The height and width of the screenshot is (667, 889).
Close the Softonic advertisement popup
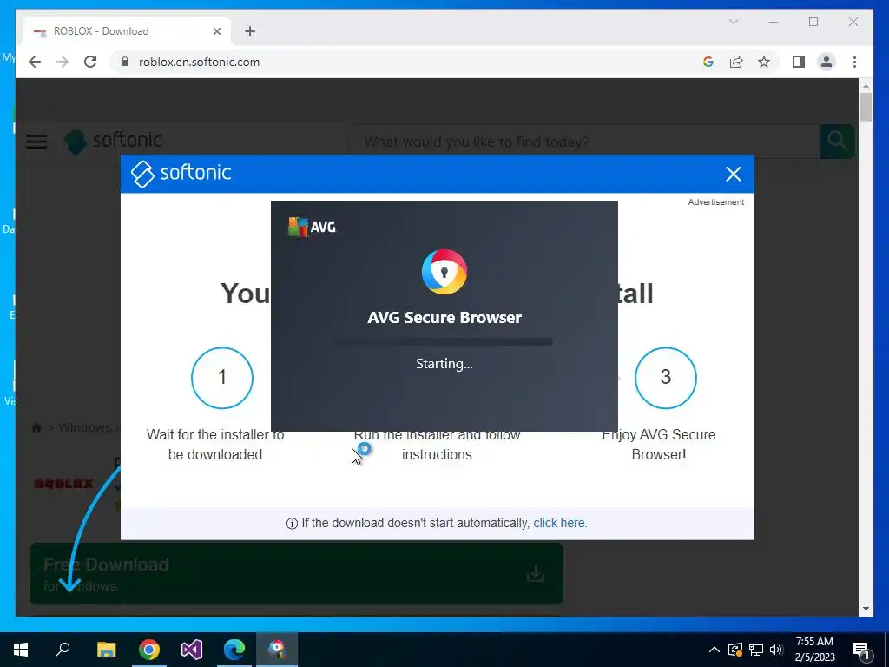[733, 174]
